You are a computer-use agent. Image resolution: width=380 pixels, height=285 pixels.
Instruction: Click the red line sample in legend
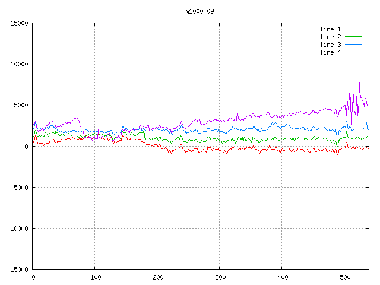pos(353,29)
